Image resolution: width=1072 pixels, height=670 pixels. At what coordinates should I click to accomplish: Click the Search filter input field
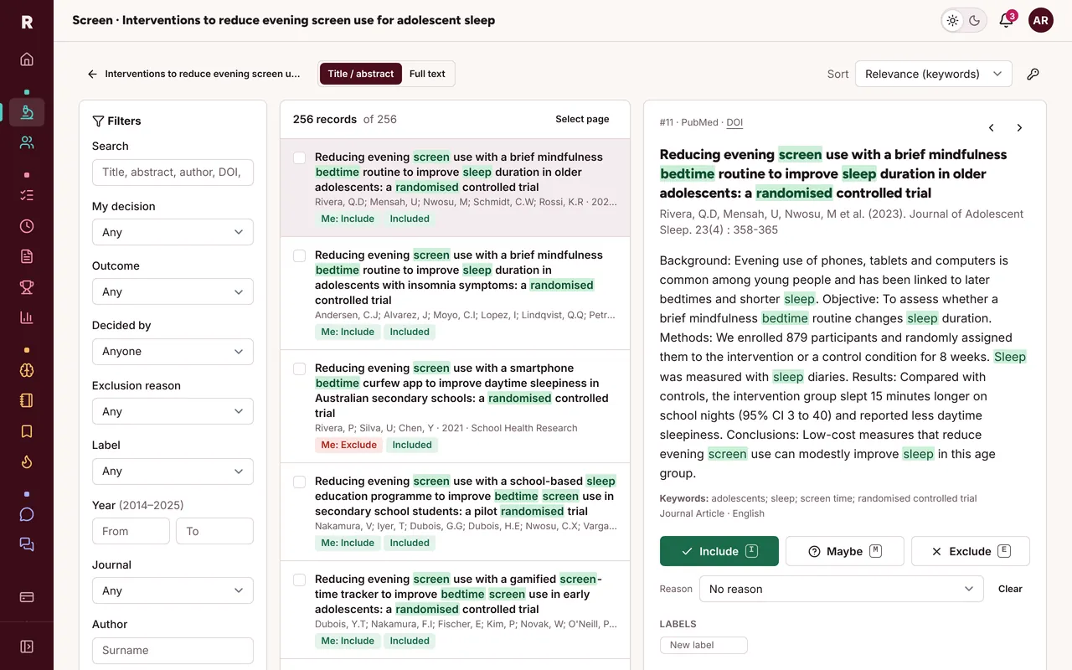click(173, 172)
